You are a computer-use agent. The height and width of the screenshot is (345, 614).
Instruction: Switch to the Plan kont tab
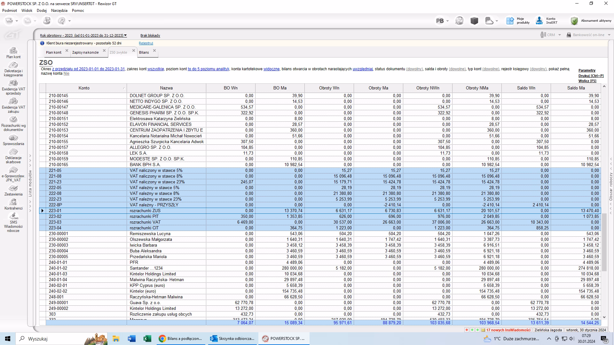54,52
